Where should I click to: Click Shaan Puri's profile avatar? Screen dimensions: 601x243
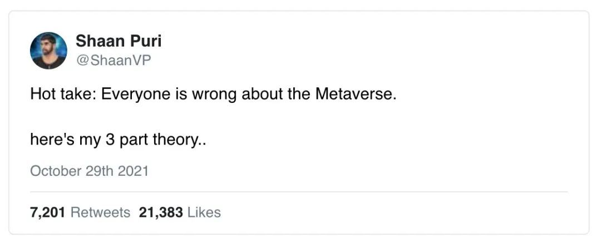[x=48, y=51]
